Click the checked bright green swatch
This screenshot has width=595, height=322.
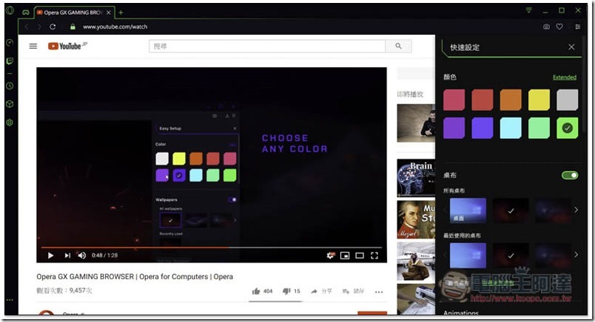568,128
